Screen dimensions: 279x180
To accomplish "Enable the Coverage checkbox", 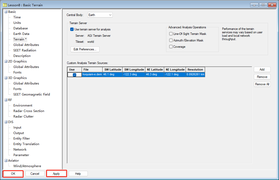I will 171,47.
